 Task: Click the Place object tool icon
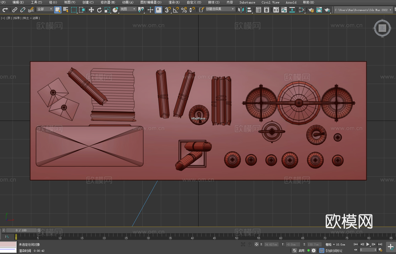pyautogui.click(x=115, y=10)
